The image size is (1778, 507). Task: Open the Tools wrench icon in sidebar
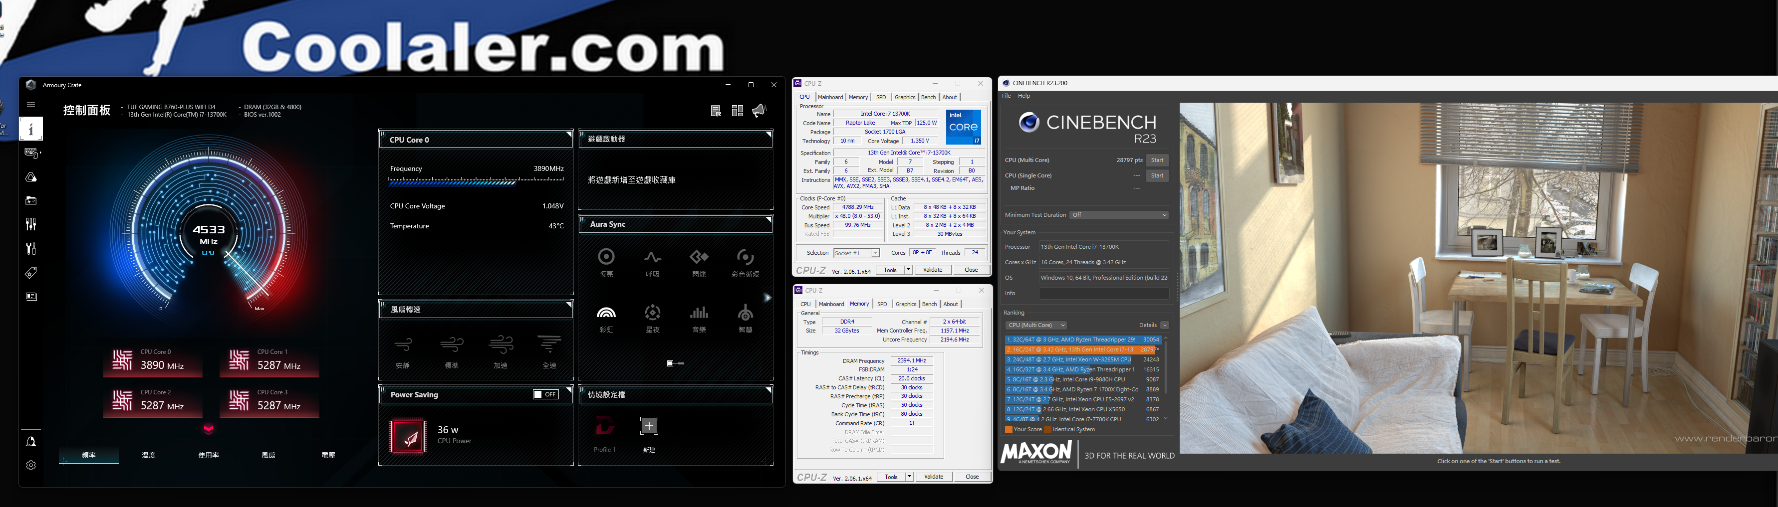coord(31,248)
